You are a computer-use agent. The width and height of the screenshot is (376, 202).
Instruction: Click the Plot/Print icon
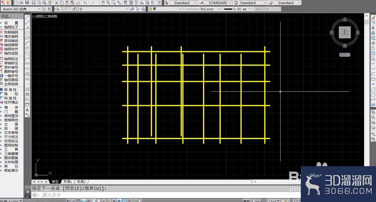[34, 3]
